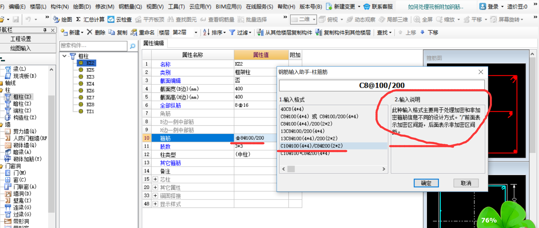Open 绘图输入 navigation section
This screenshot has width=539, height=228.
pos(21,48)
